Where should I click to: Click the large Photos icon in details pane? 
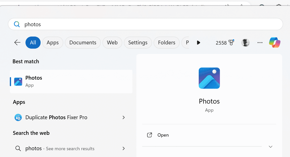(209, 78)
